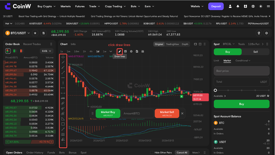Open notifications bell in header
275x155 pixels.
pyautogui.click(x=238, y=6)
